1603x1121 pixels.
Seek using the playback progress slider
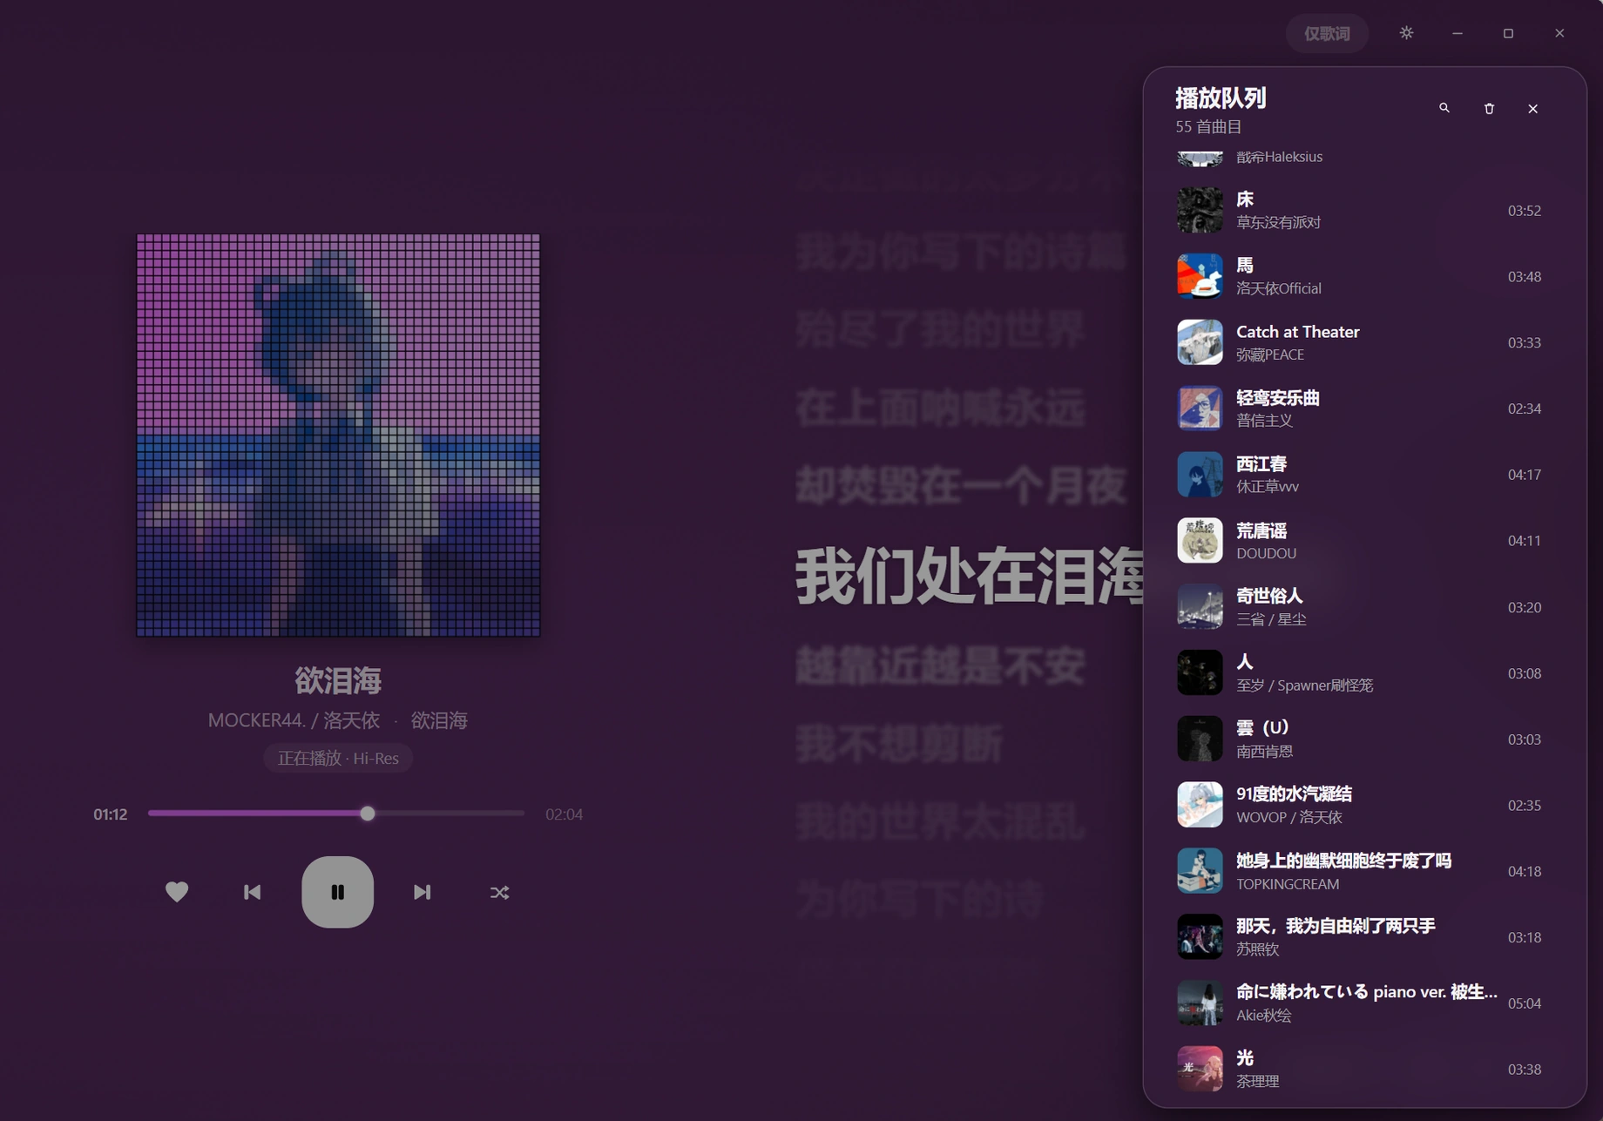click(x=336, y=814)
